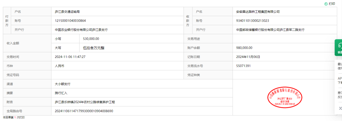Open the APP下载 sidebar item
Image resolution: width=342 pixels, height=121 pixels.
(340, 80)
